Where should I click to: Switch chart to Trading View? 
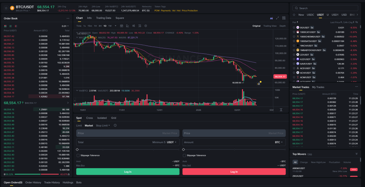[270, 26]
